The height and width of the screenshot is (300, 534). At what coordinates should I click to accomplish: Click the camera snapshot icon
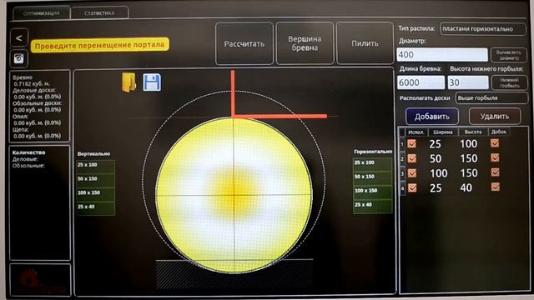19,58
